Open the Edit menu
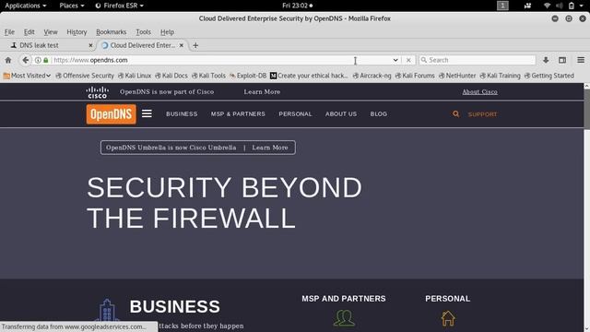 29,32
